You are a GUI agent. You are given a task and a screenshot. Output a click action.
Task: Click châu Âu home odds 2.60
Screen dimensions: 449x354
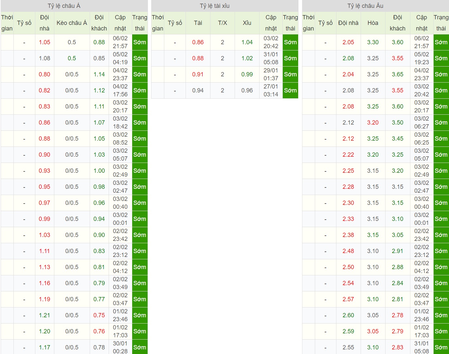(348, 315)
